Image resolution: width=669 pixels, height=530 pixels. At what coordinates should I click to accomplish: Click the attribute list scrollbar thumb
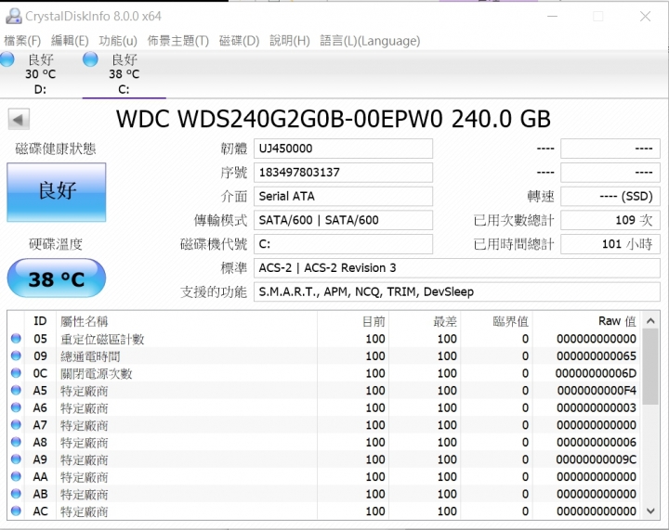pyautogui.click(x=650, y=367)
